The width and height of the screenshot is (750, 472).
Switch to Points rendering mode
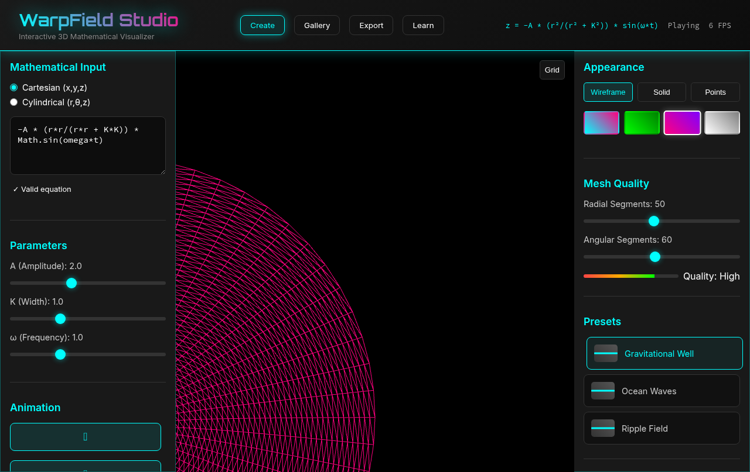pos(715,92)
